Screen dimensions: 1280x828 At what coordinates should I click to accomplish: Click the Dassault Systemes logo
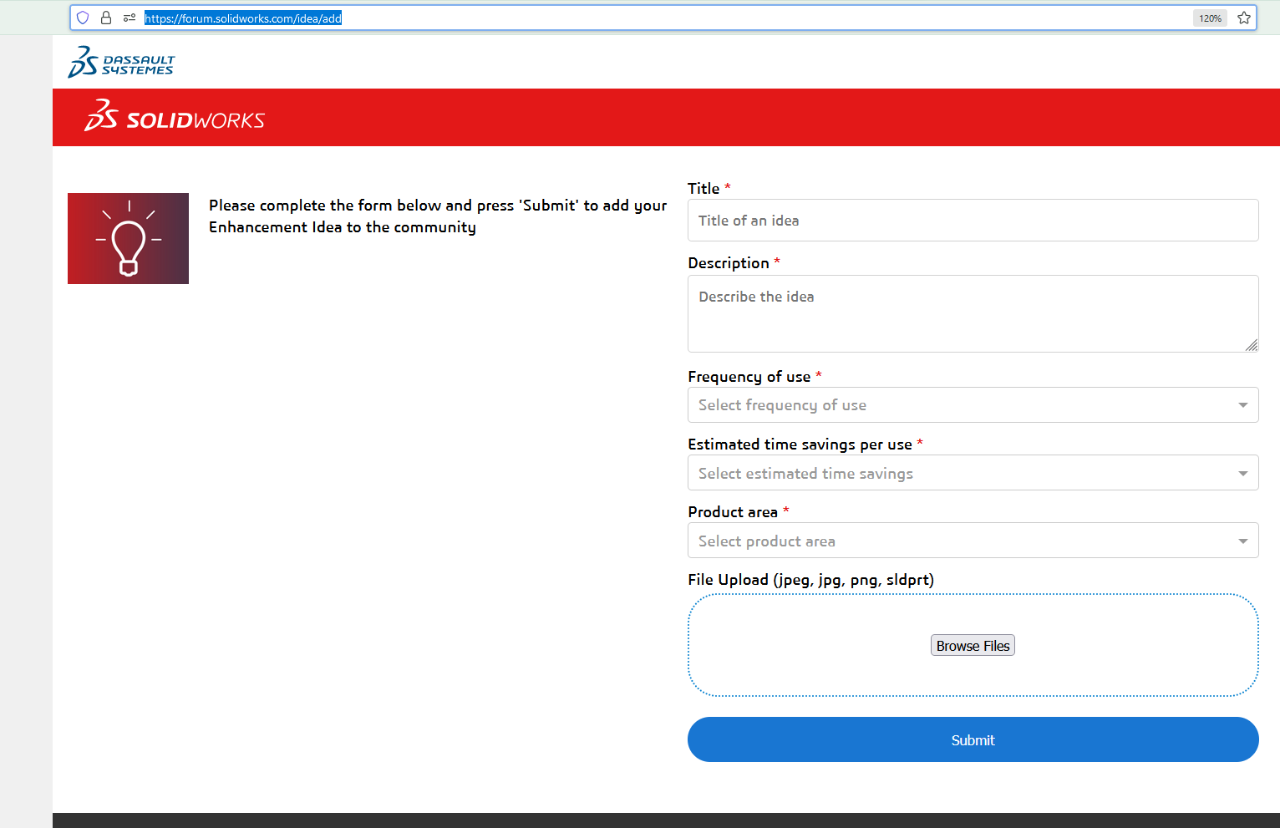pyautogui.click(x=121, y=63)
